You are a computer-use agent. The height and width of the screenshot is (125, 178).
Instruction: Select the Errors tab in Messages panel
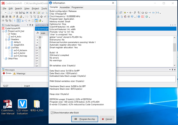(x=7, y=73)
